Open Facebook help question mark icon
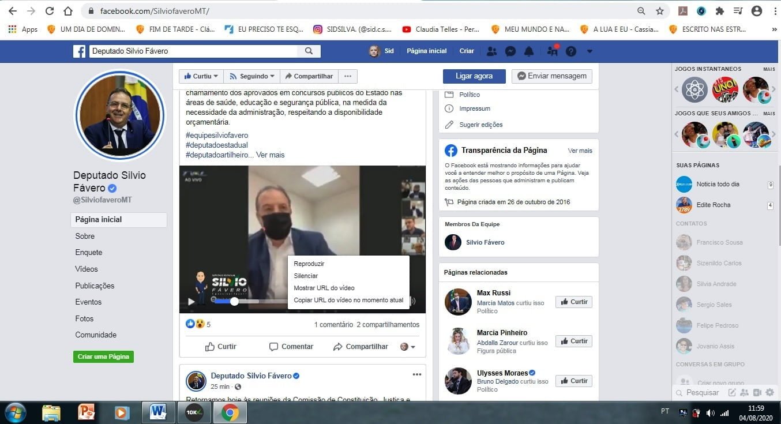This screenshot has width=781, height=424. click(x=571, y=51)
